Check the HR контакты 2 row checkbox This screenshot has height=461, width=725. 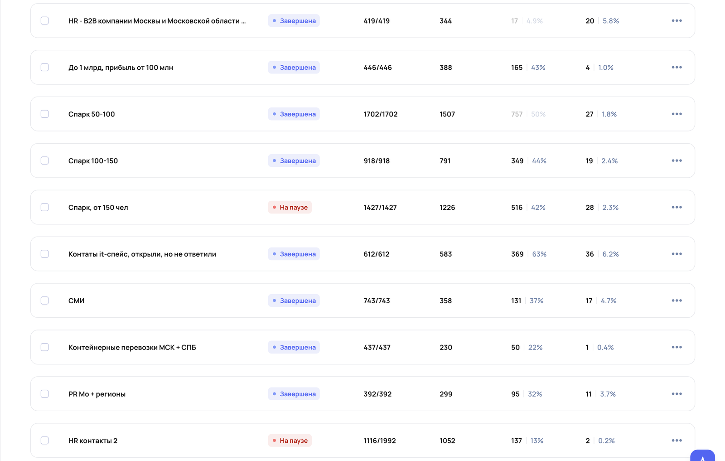[x=44, y=441]
